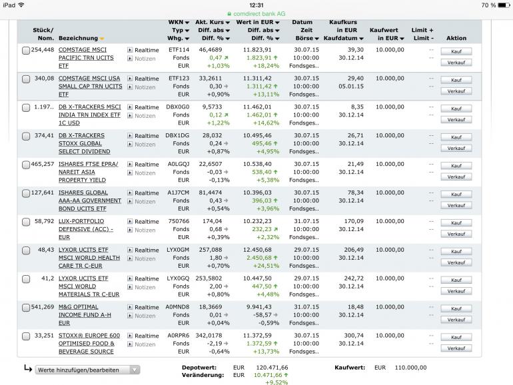Viewport: 513px width, 385px height.
Task: Click Kauf button for LYXOR WORLD HEALTH CARE
Action: click(456, 252)
